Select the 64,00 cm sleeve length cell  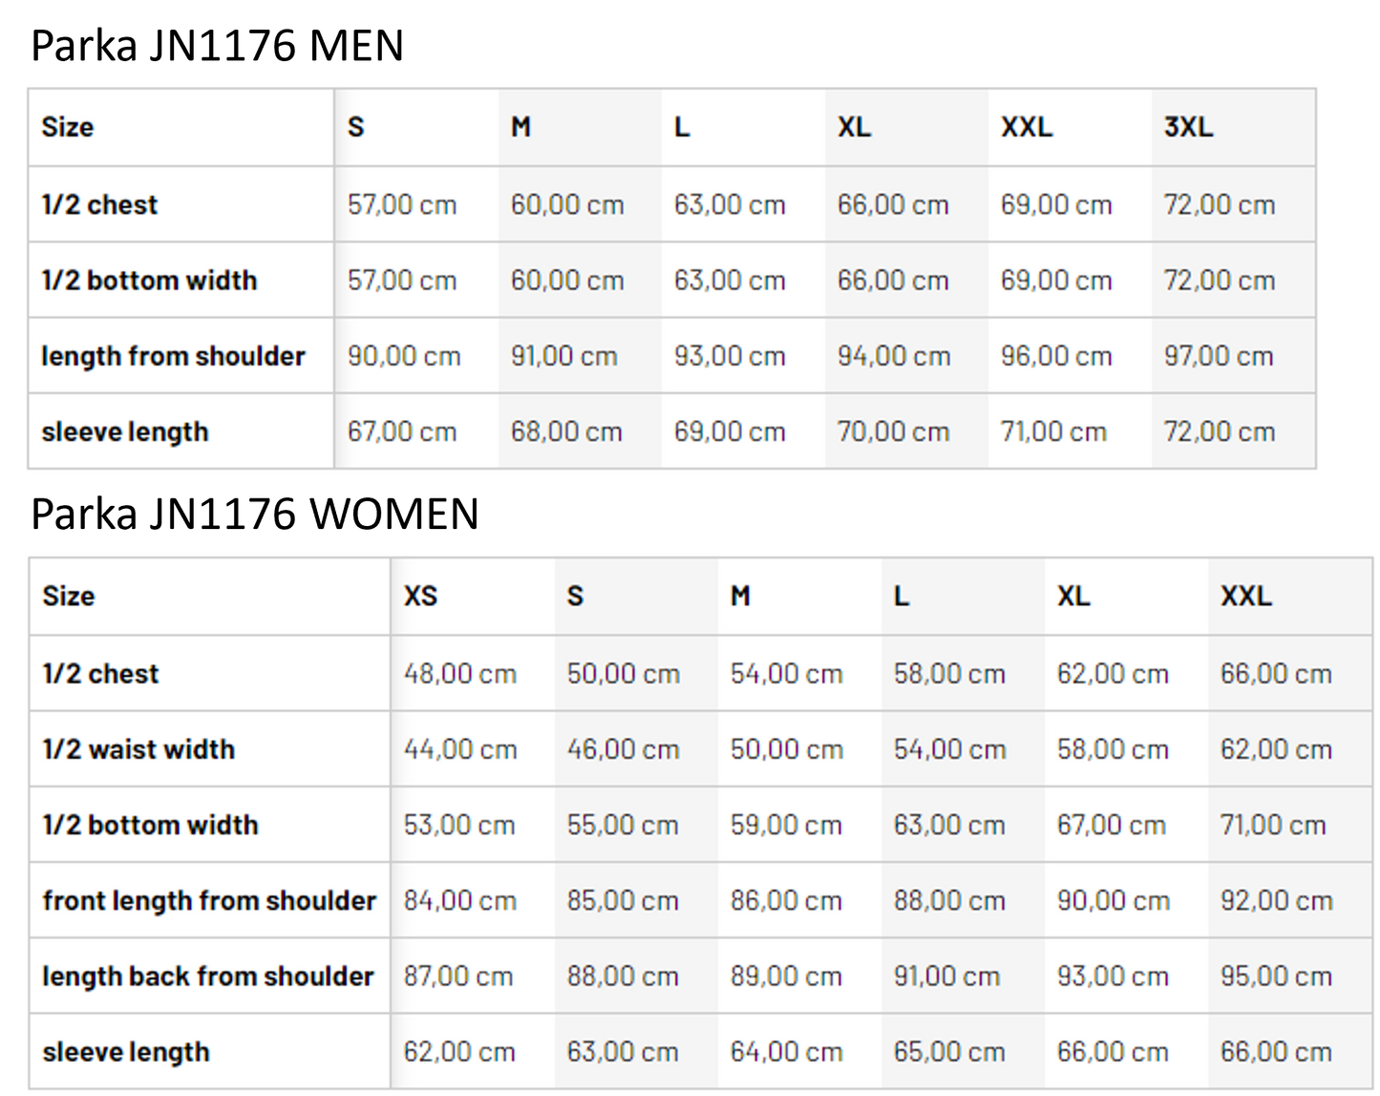(786, 1052)
